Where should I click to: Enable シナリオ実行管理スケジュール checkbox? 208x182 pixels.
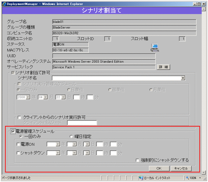tap(19, 84)
